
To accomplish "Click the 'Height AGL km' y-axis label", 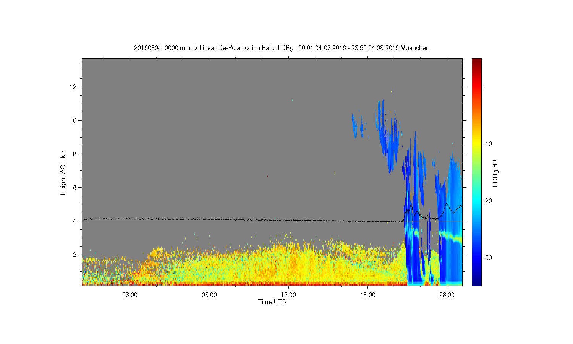I will point(63,172).
